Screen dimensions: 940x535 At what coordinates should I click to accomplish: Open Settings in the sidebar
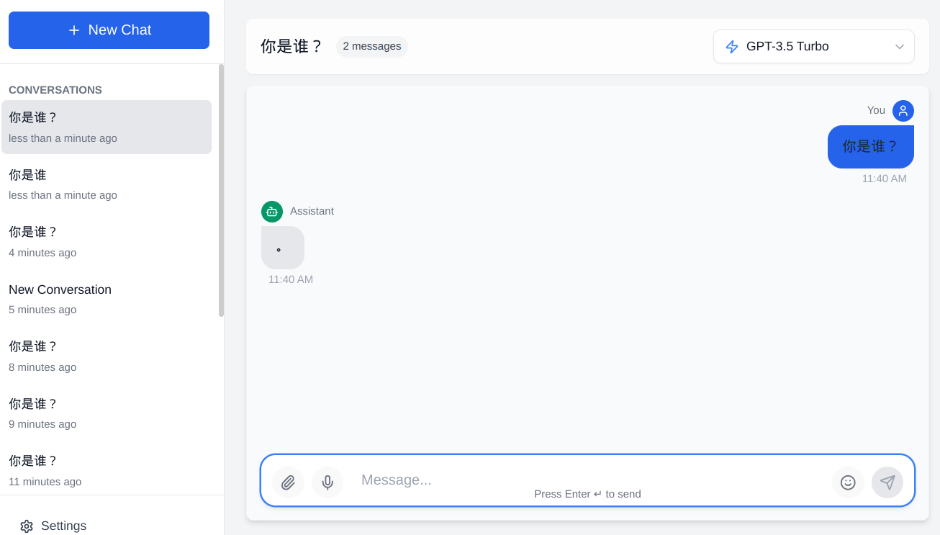click(63, 526)
